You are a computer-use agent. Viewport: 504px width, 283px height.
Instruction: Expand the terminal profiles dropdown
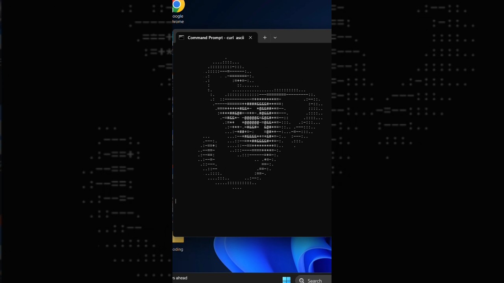tap(275, 38)
